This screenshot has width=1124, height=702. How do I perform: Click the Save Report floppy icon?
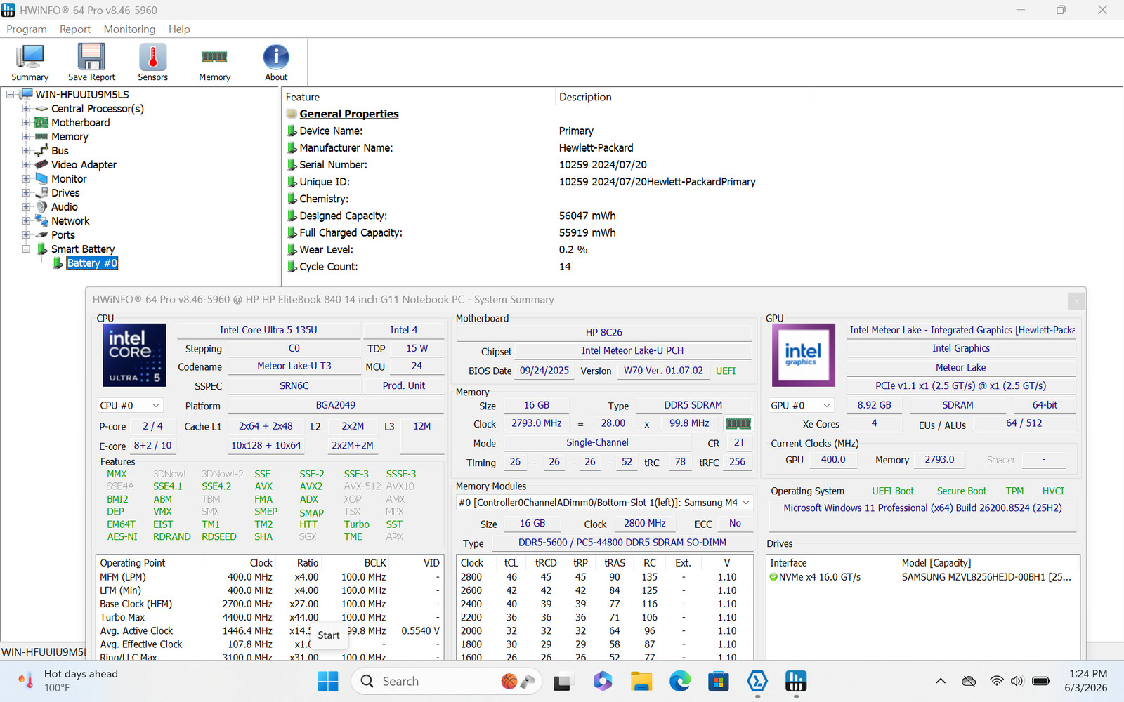click(91, 62)
